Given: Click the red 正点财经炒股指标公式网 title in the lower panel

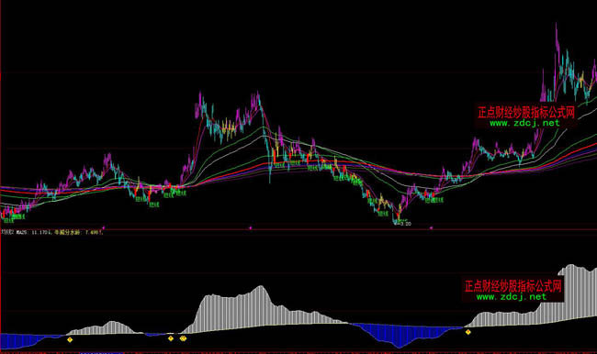Looking at the screenshot, I should pos(513,286).
